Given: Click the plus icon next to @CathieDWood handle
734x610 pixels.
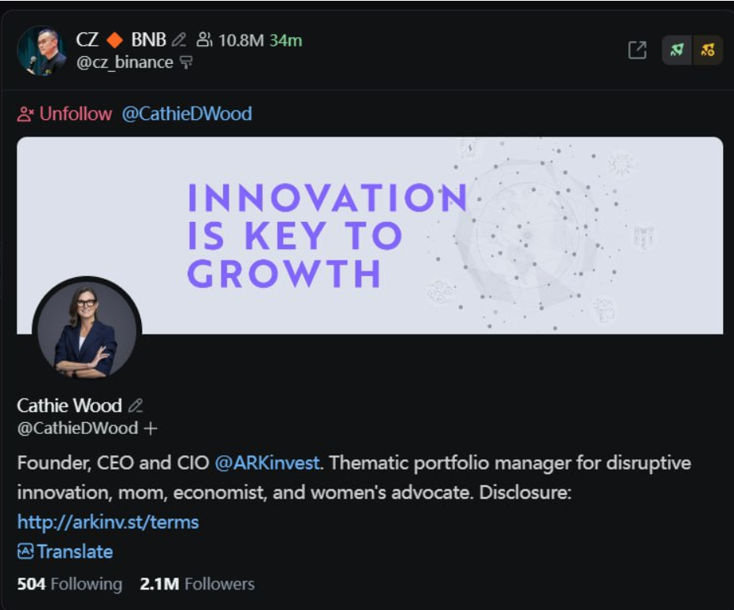Looking at the screenshot, I should point(151,428).
